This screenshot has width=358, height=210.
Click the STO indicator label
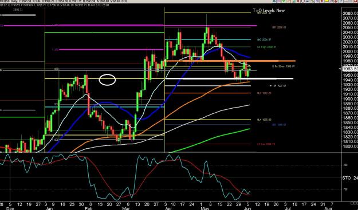(x=347, y=178)
